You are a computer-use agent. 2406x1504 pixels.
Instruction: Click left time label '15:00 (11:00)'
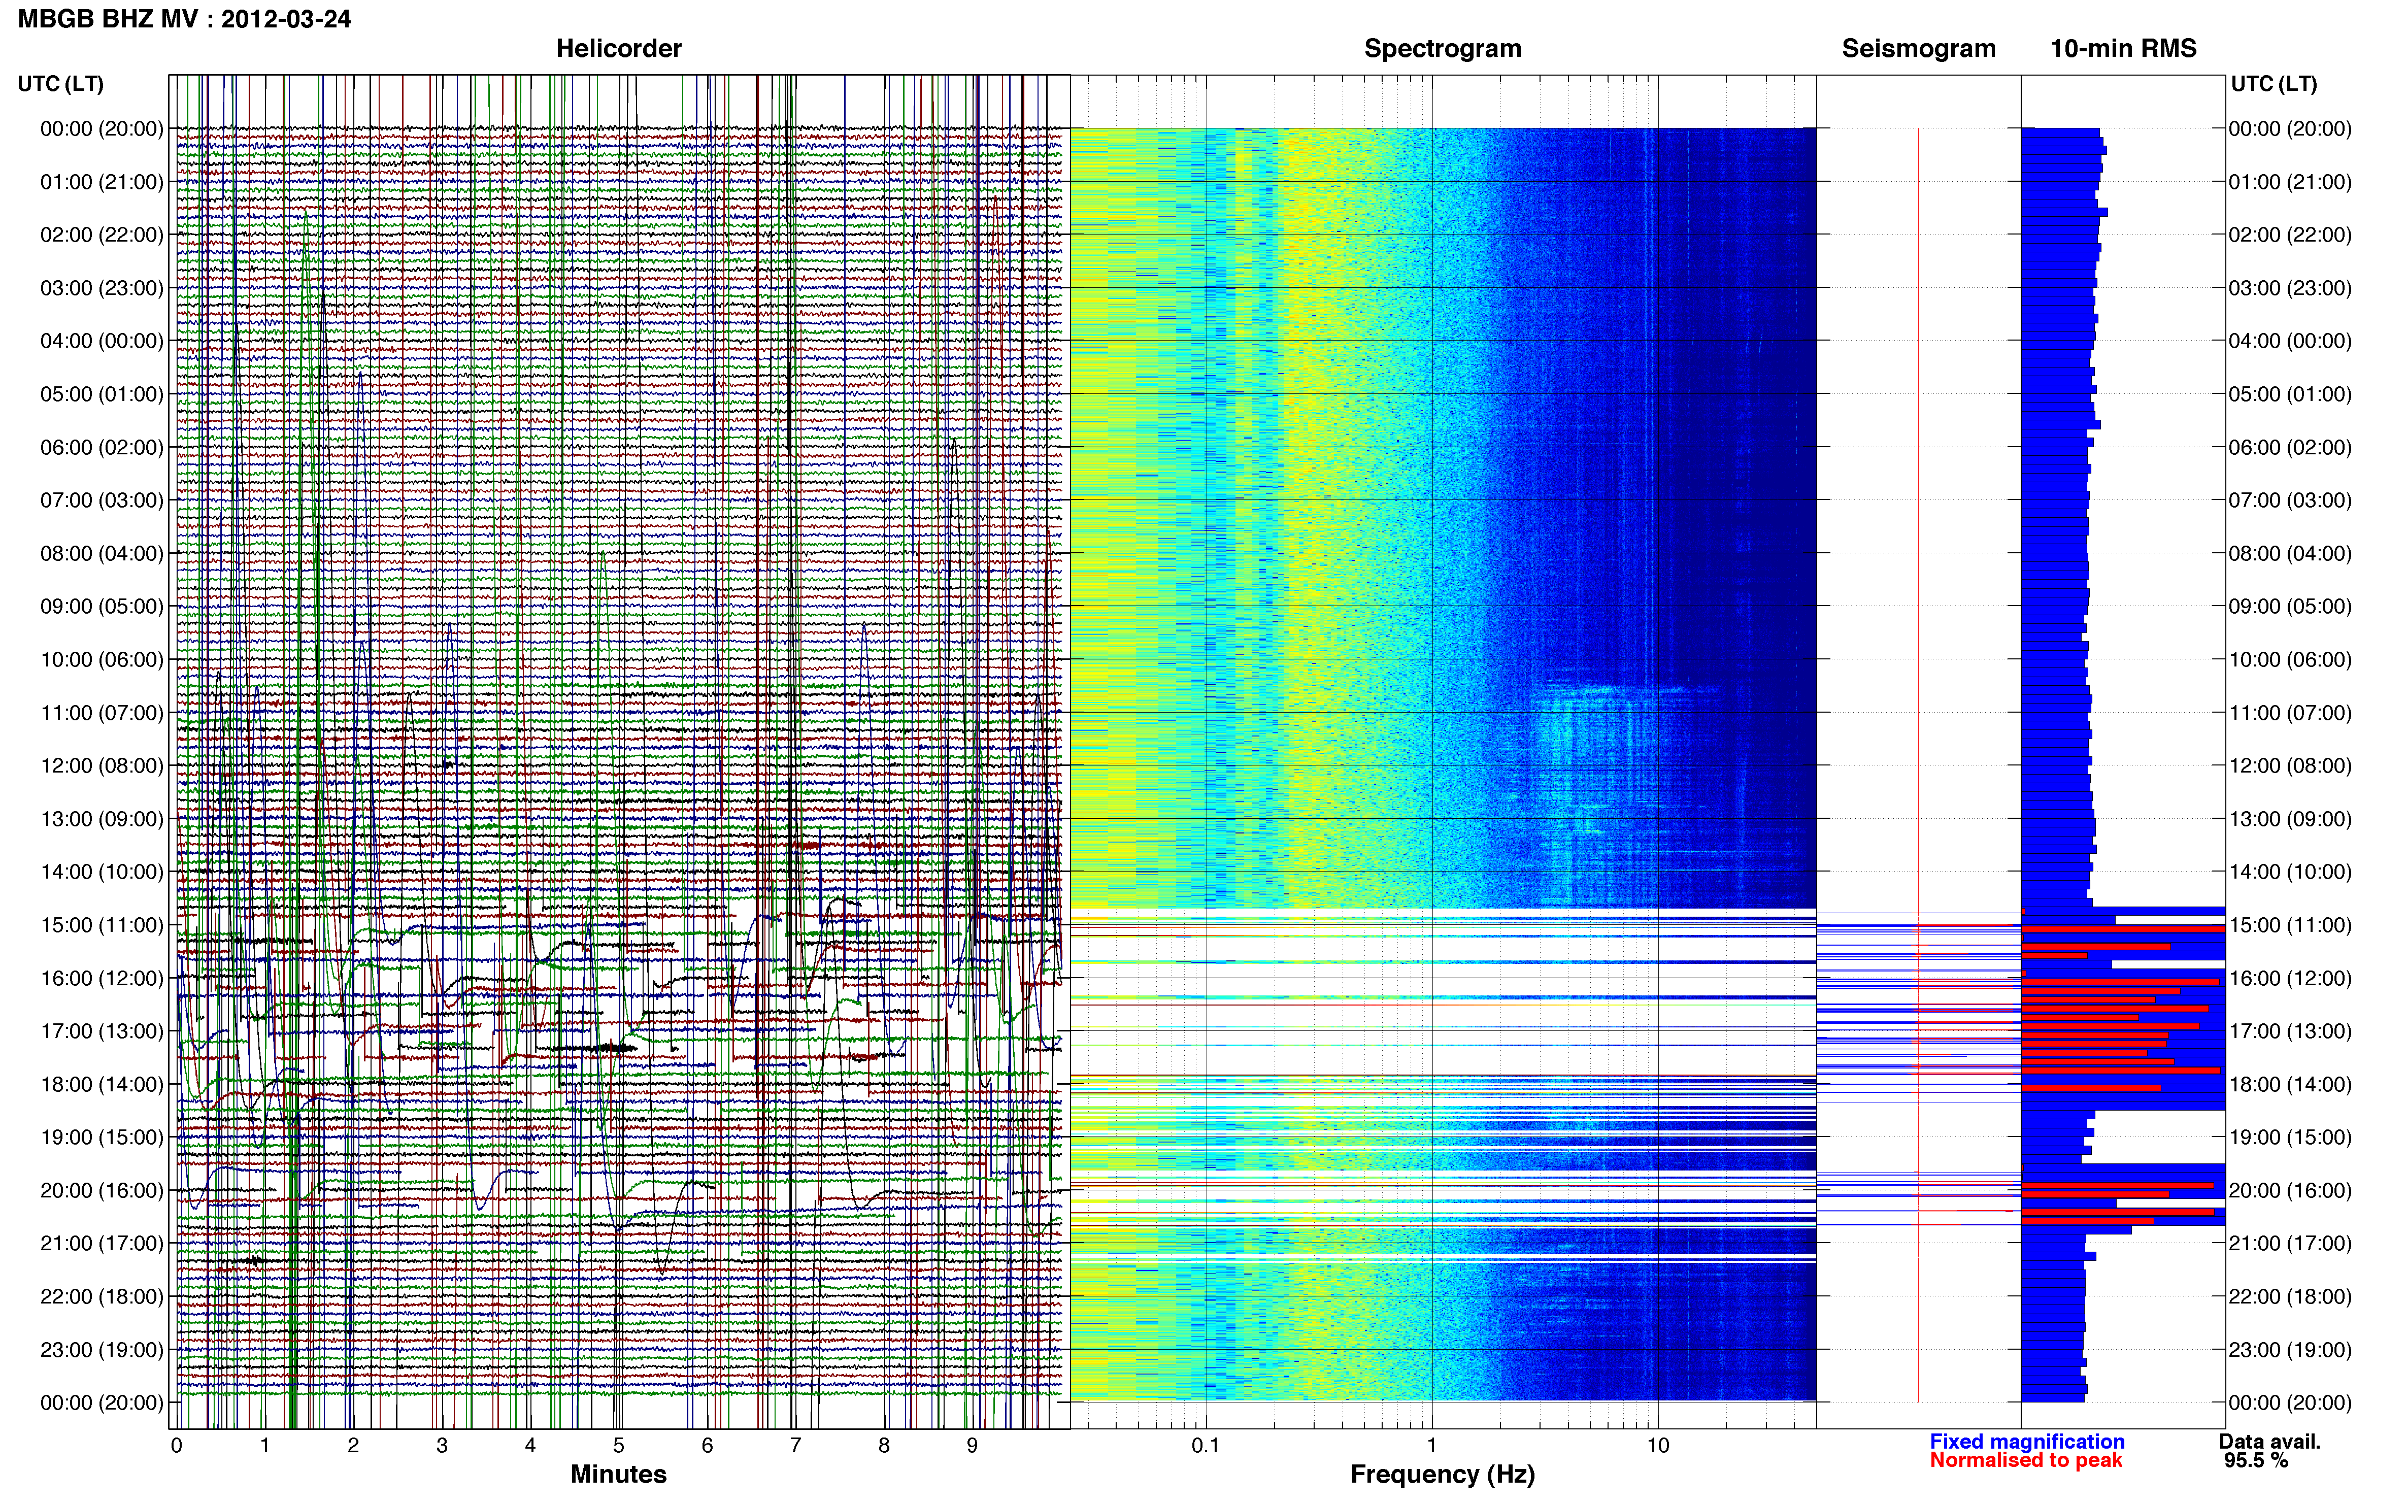pyautogui.click(x=102, y=925)
